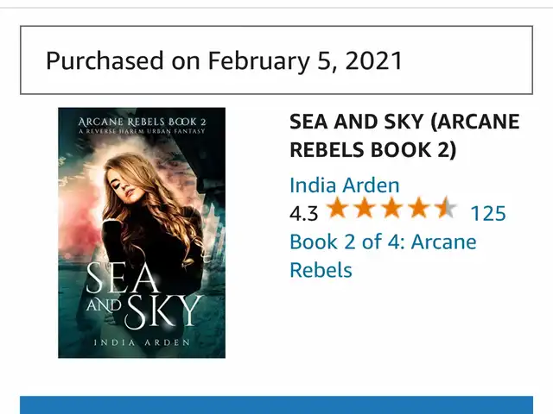Open the Sea and Sky cover thumbnail

142,233
